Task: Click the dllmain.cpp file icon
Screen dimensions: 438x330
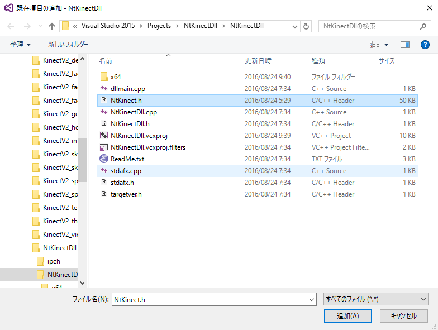Action: pyautogui.click(x=103, y=89)
